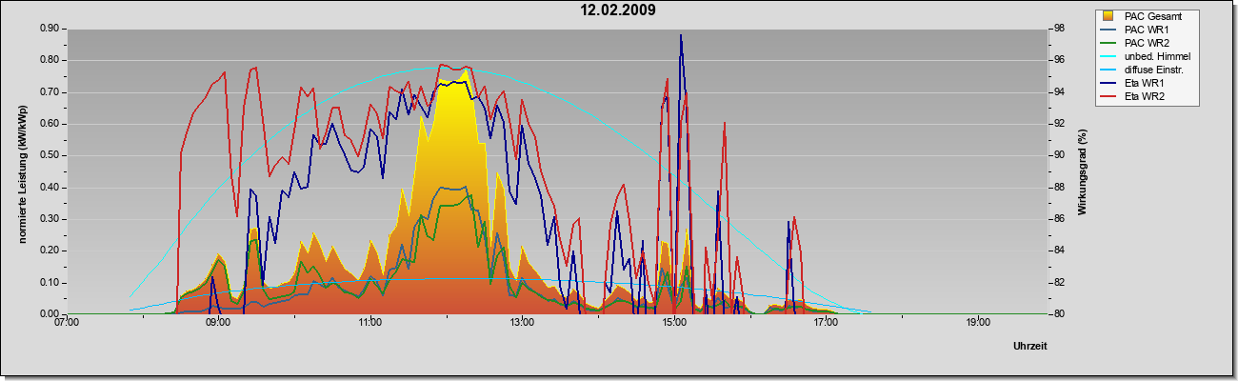Click the 15:00 time axis label

674,323
